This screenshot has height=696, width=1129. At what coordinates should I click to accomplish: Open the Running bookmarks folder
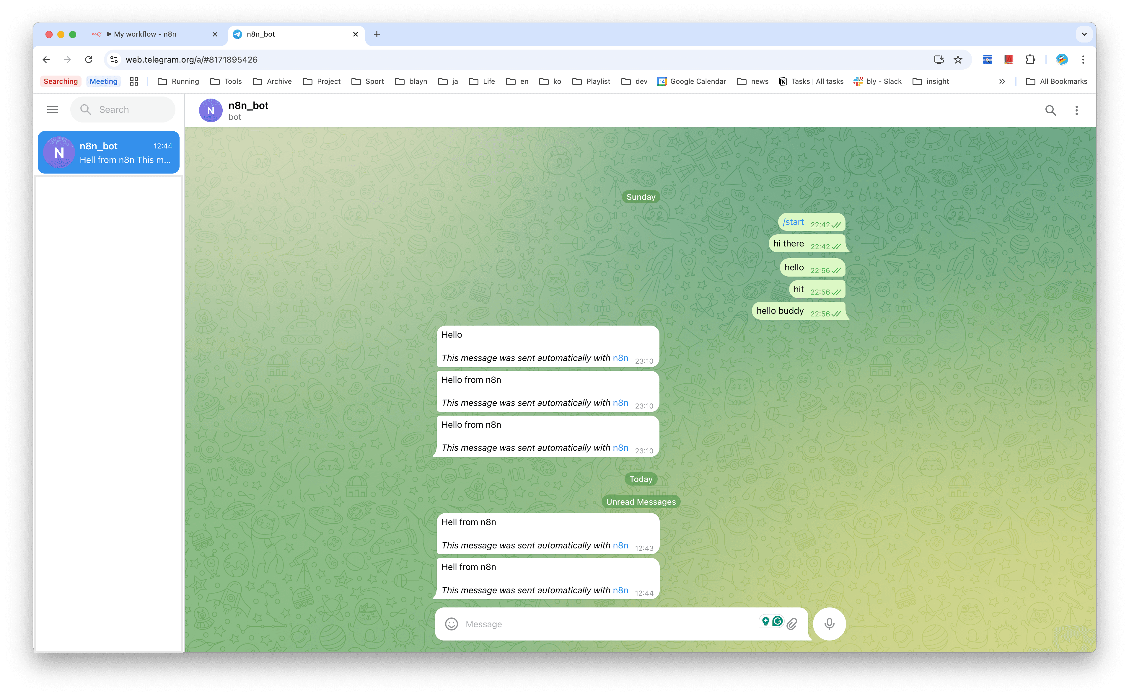coord(178,81)
